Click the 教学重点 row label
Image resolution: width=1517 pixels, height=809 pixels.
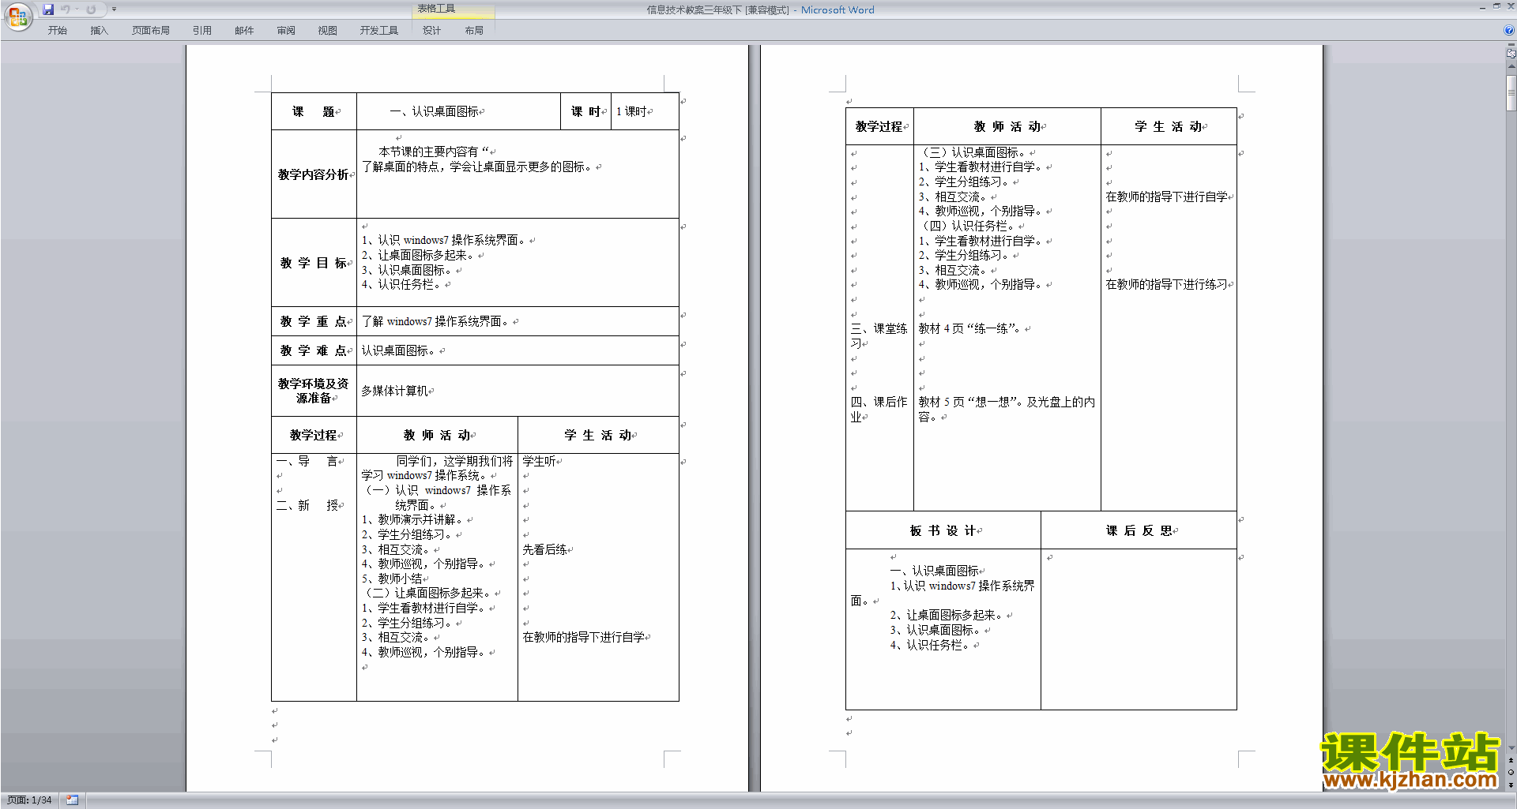tap(314, 321)
